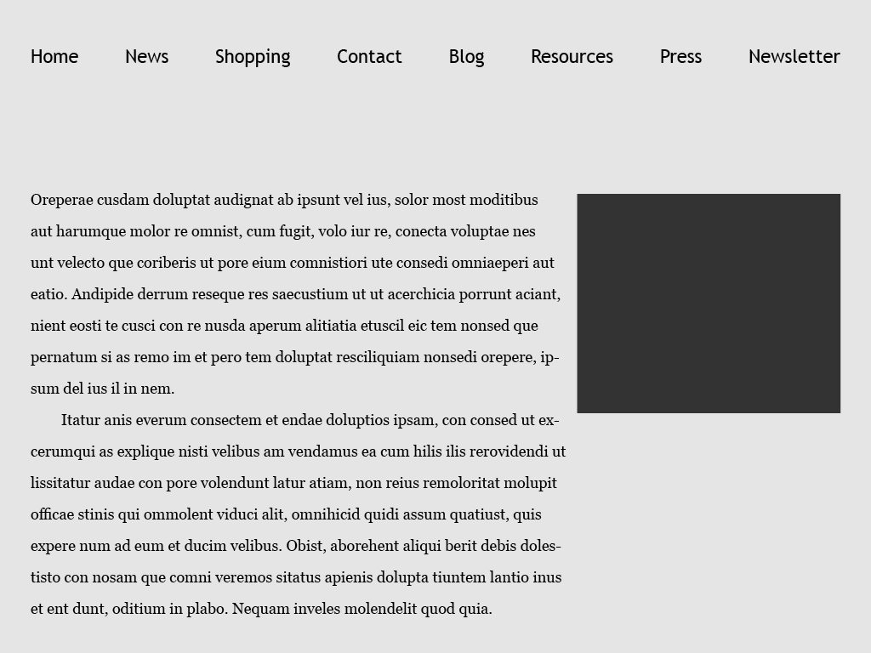871x653 pixels.
Task: Open the Resources navigation link
Action: pyautogui.click(x=572, y=57)
